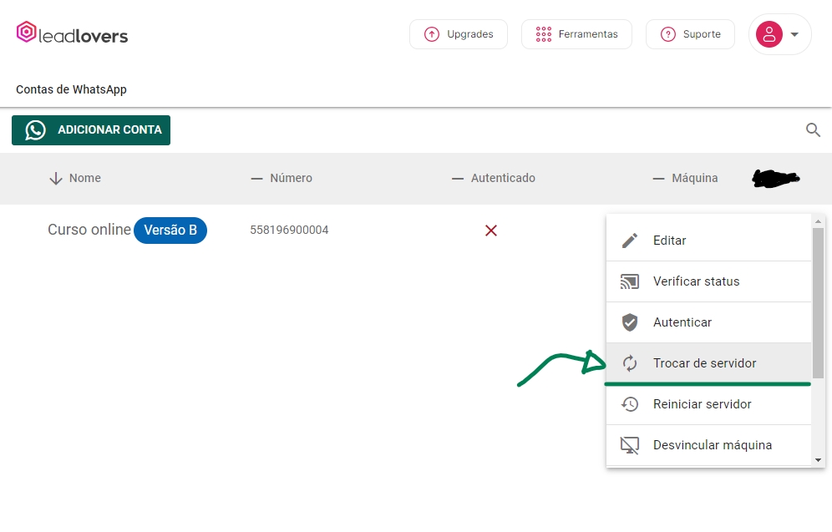Open the user avatar account dropdown
Viewport: 832px width, 532px height.
point(779,34)
